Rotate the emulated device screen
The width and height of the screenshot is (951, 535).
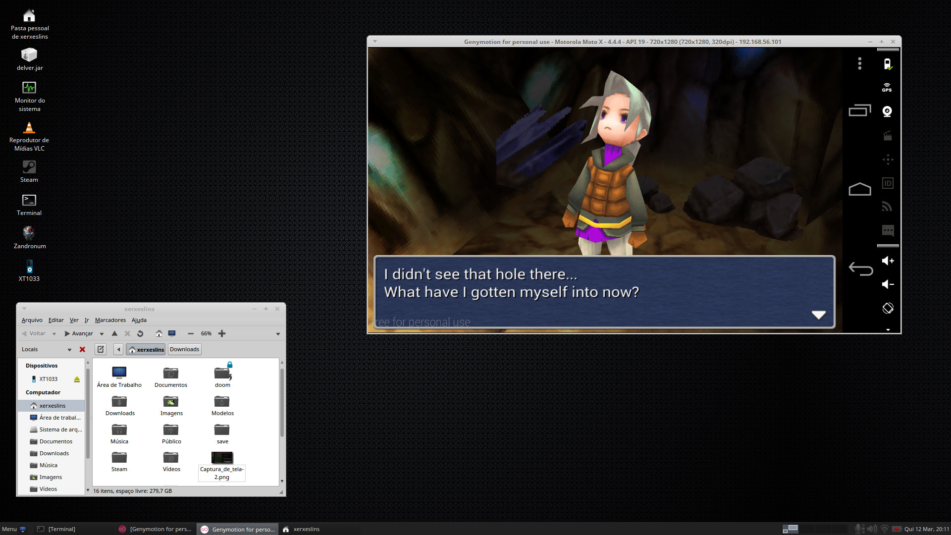point(888,308)
